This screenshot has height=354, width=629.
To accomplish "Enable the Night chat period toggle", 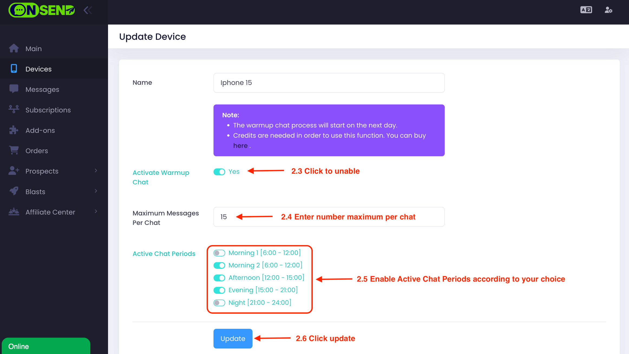I will click(219, 303).
